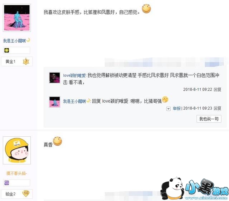The width and height of the screenshot is (229, 201).
Task: Open the love颖的唯爱 username link
Action: [x=74, y=75]
